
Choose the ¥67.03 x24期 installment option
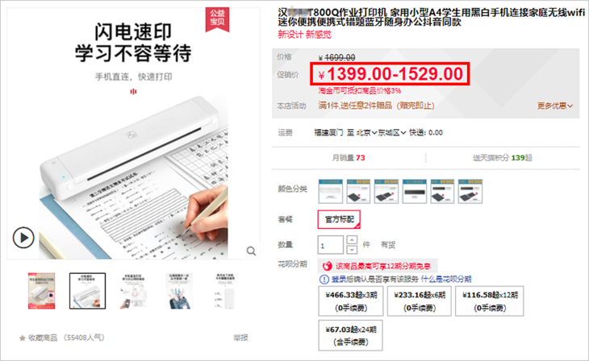[x=351, y=335]
